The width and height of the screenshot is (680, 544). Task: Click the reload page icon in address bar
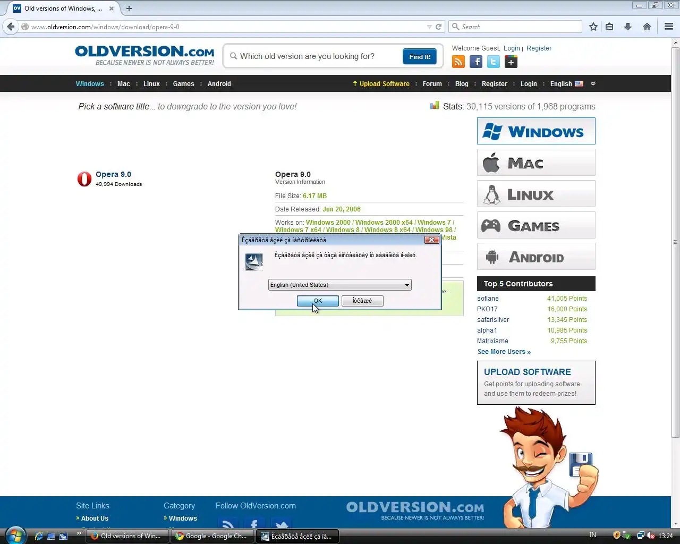click(x=439, y=27)
